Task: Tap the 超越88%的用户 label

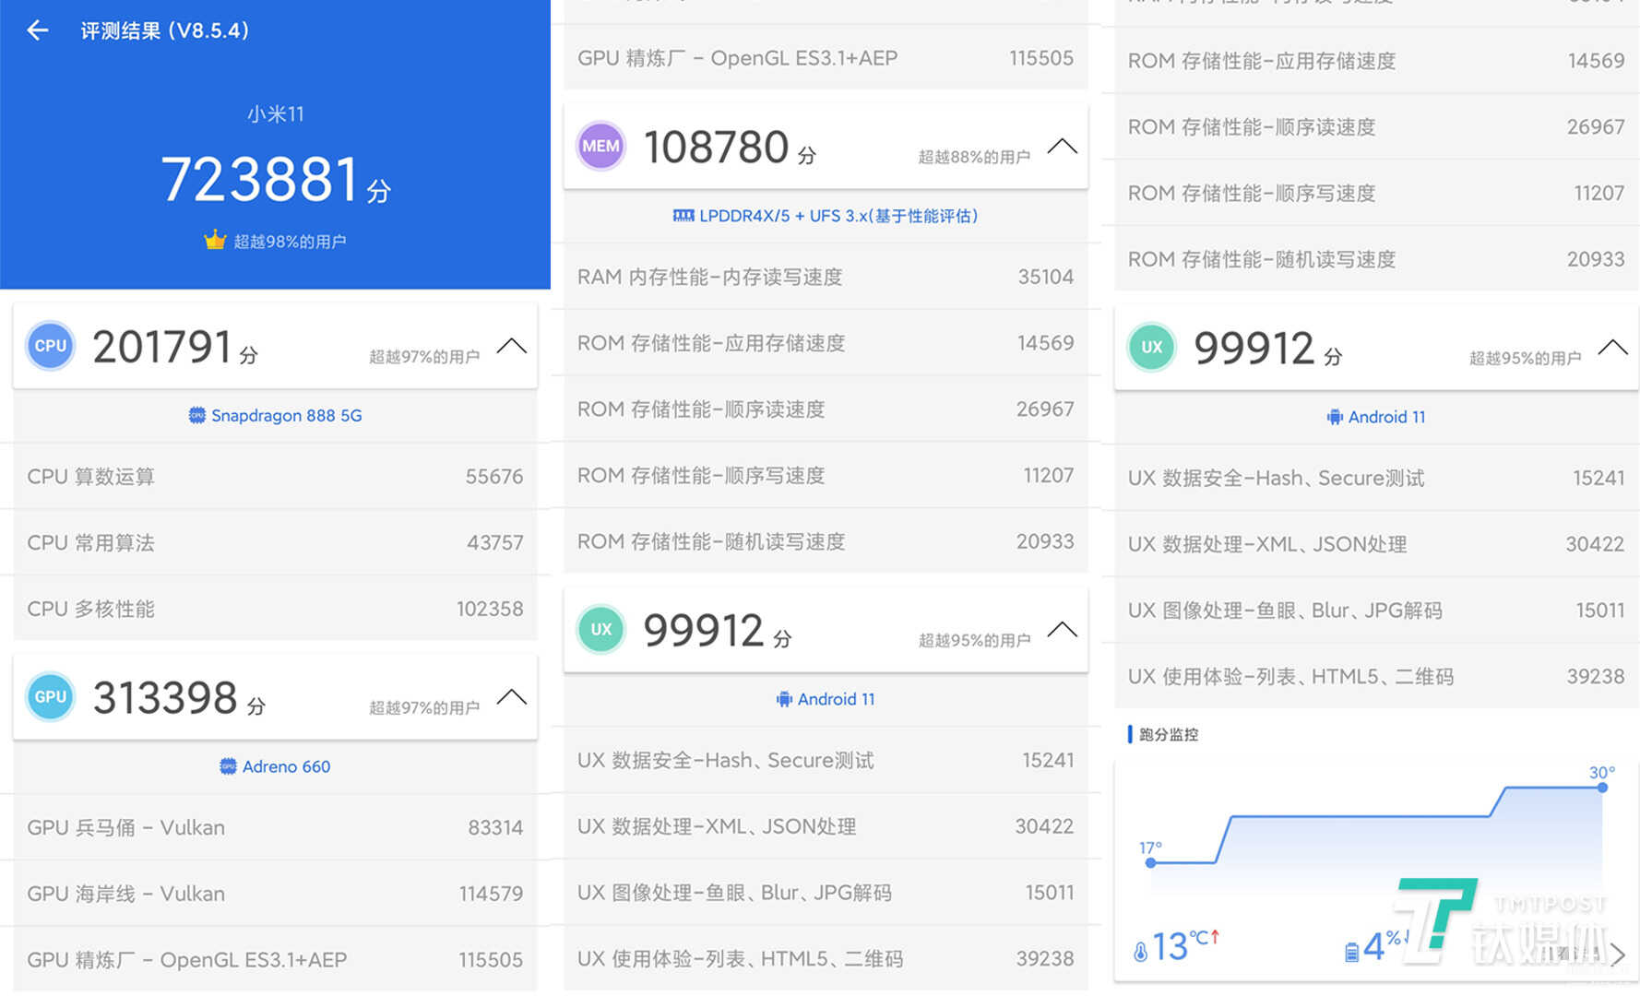Action: point(974,157)
